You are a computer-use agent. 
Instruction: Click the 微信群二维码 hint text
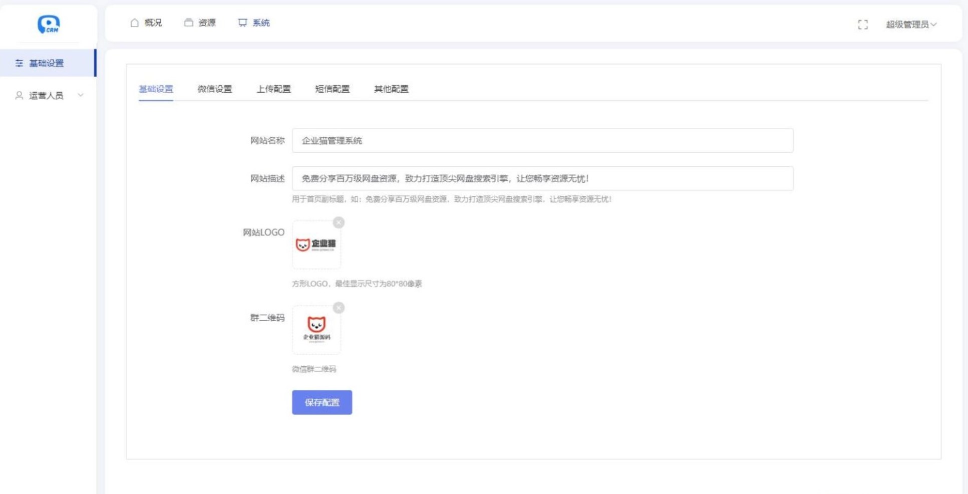pyautogui.click(x=314, y=369)
